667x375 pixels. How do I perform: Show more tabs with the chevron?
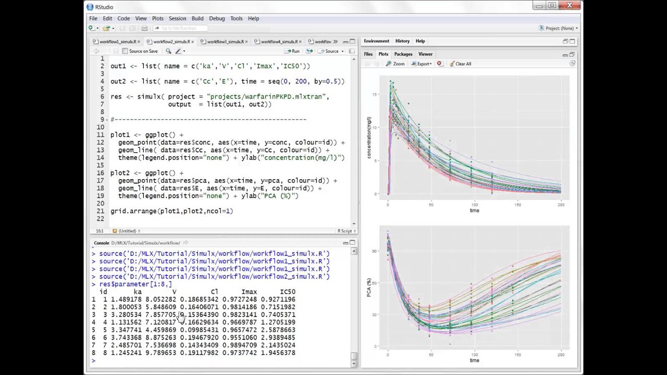pyautogui.click(x=335, y=42)
